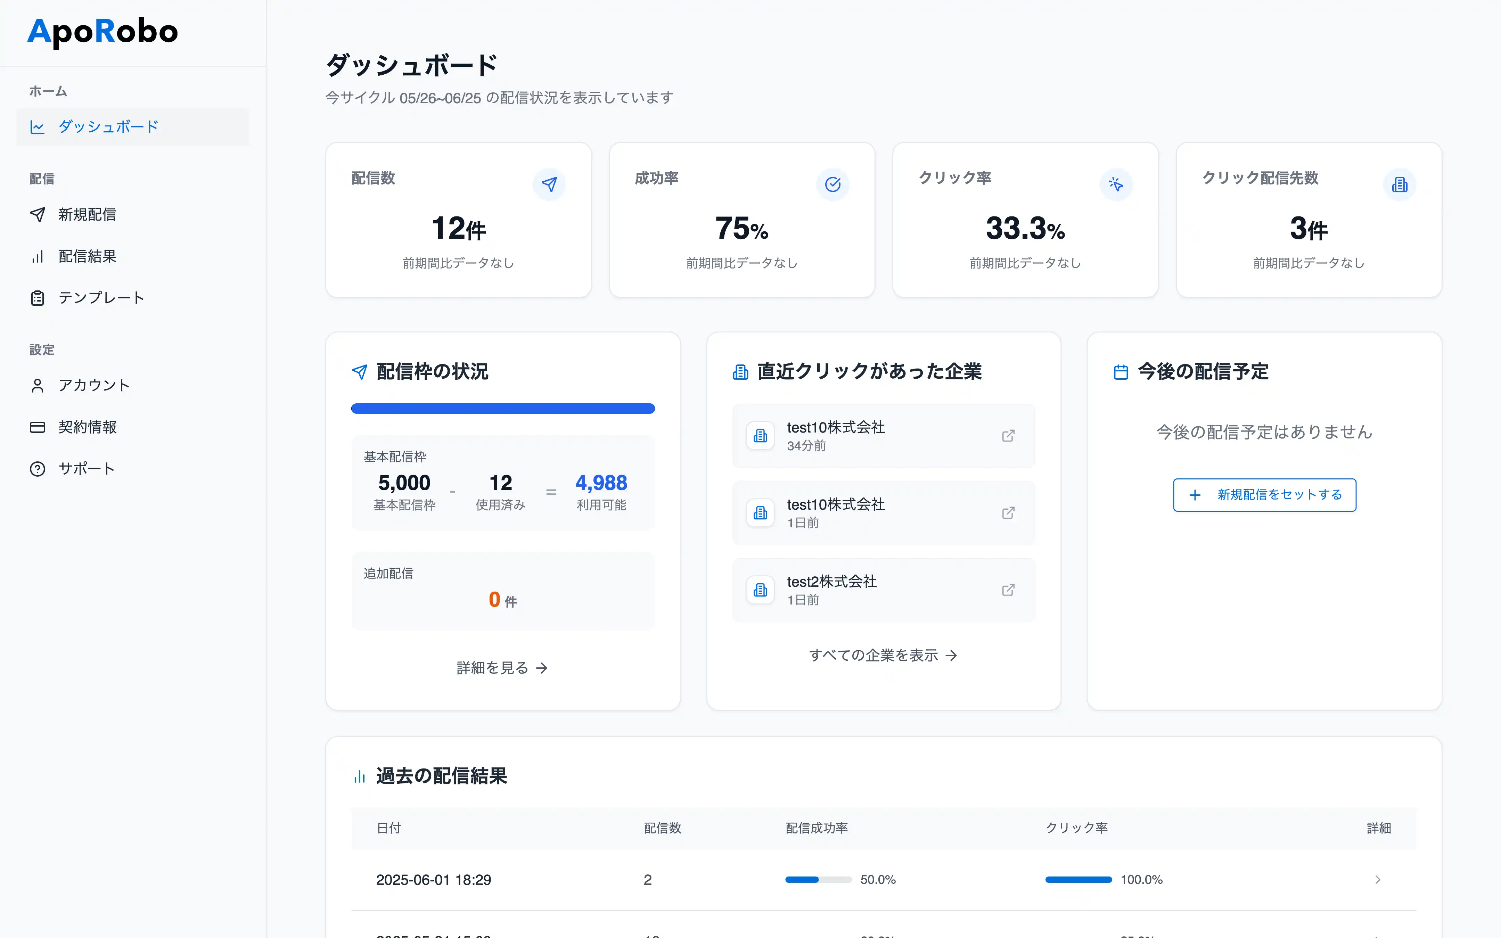
Task: Open アカウント settings user icon
Action: tap(38, 385)
